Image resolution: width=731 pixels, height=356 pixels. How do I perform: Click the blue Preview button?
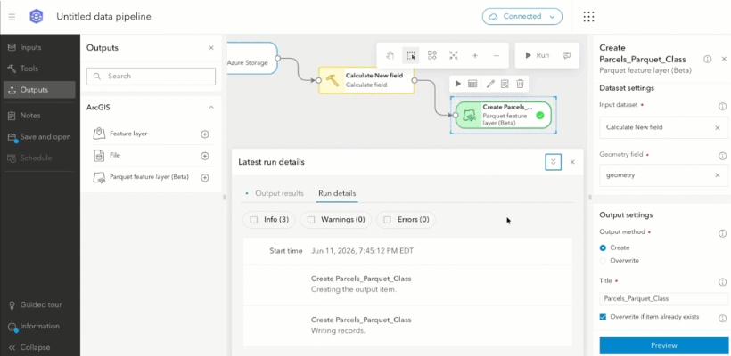click(x=664, y=345)
